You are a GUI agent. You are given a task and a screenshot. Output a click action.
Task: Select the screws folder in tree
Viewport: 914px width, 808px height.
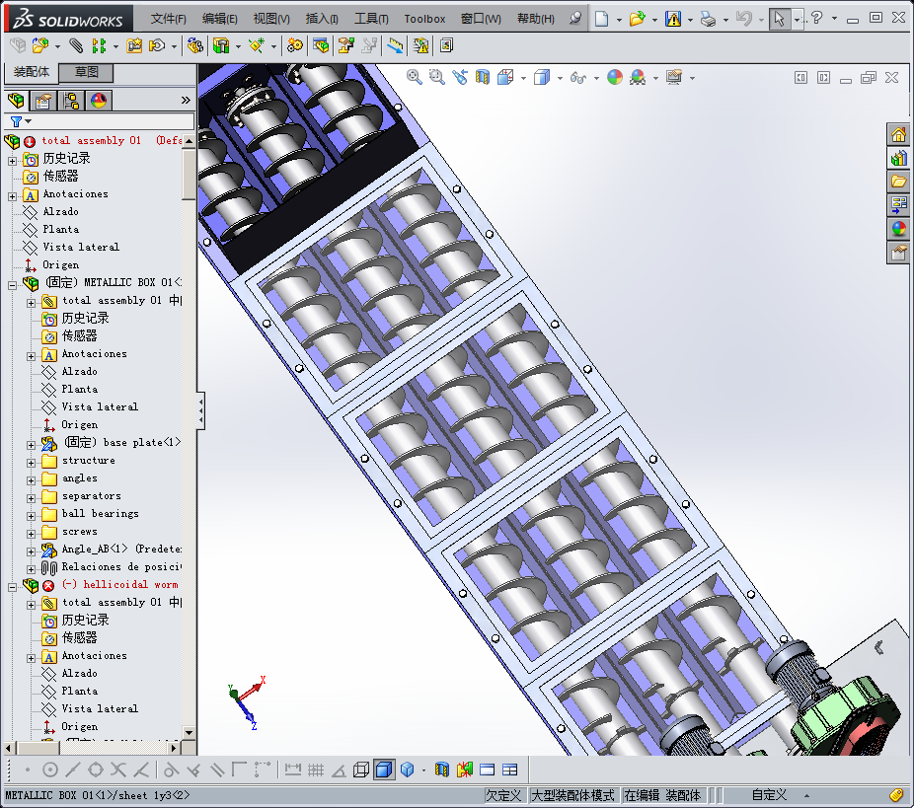point(79,532)
